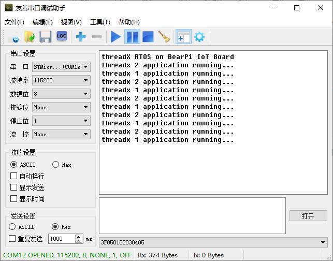The height and width of the screenshot is (261, 333).
Task: Click the blue stop square icon
Action: [148, 37]
